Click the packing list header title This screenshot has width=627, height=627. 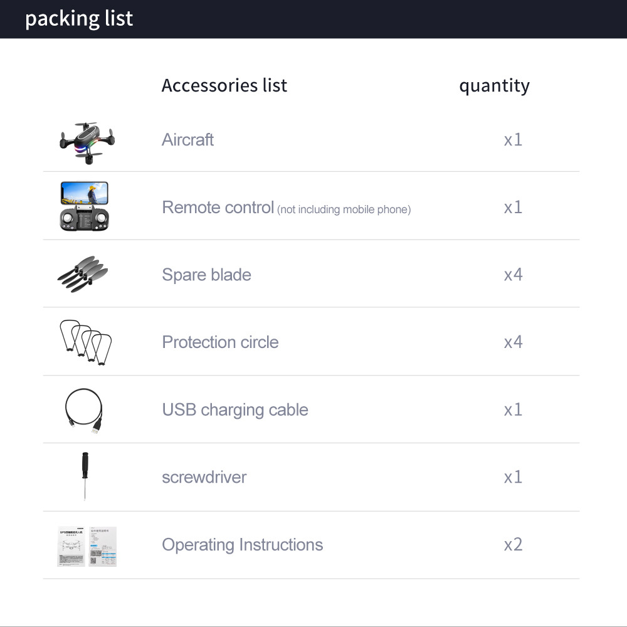79,19
